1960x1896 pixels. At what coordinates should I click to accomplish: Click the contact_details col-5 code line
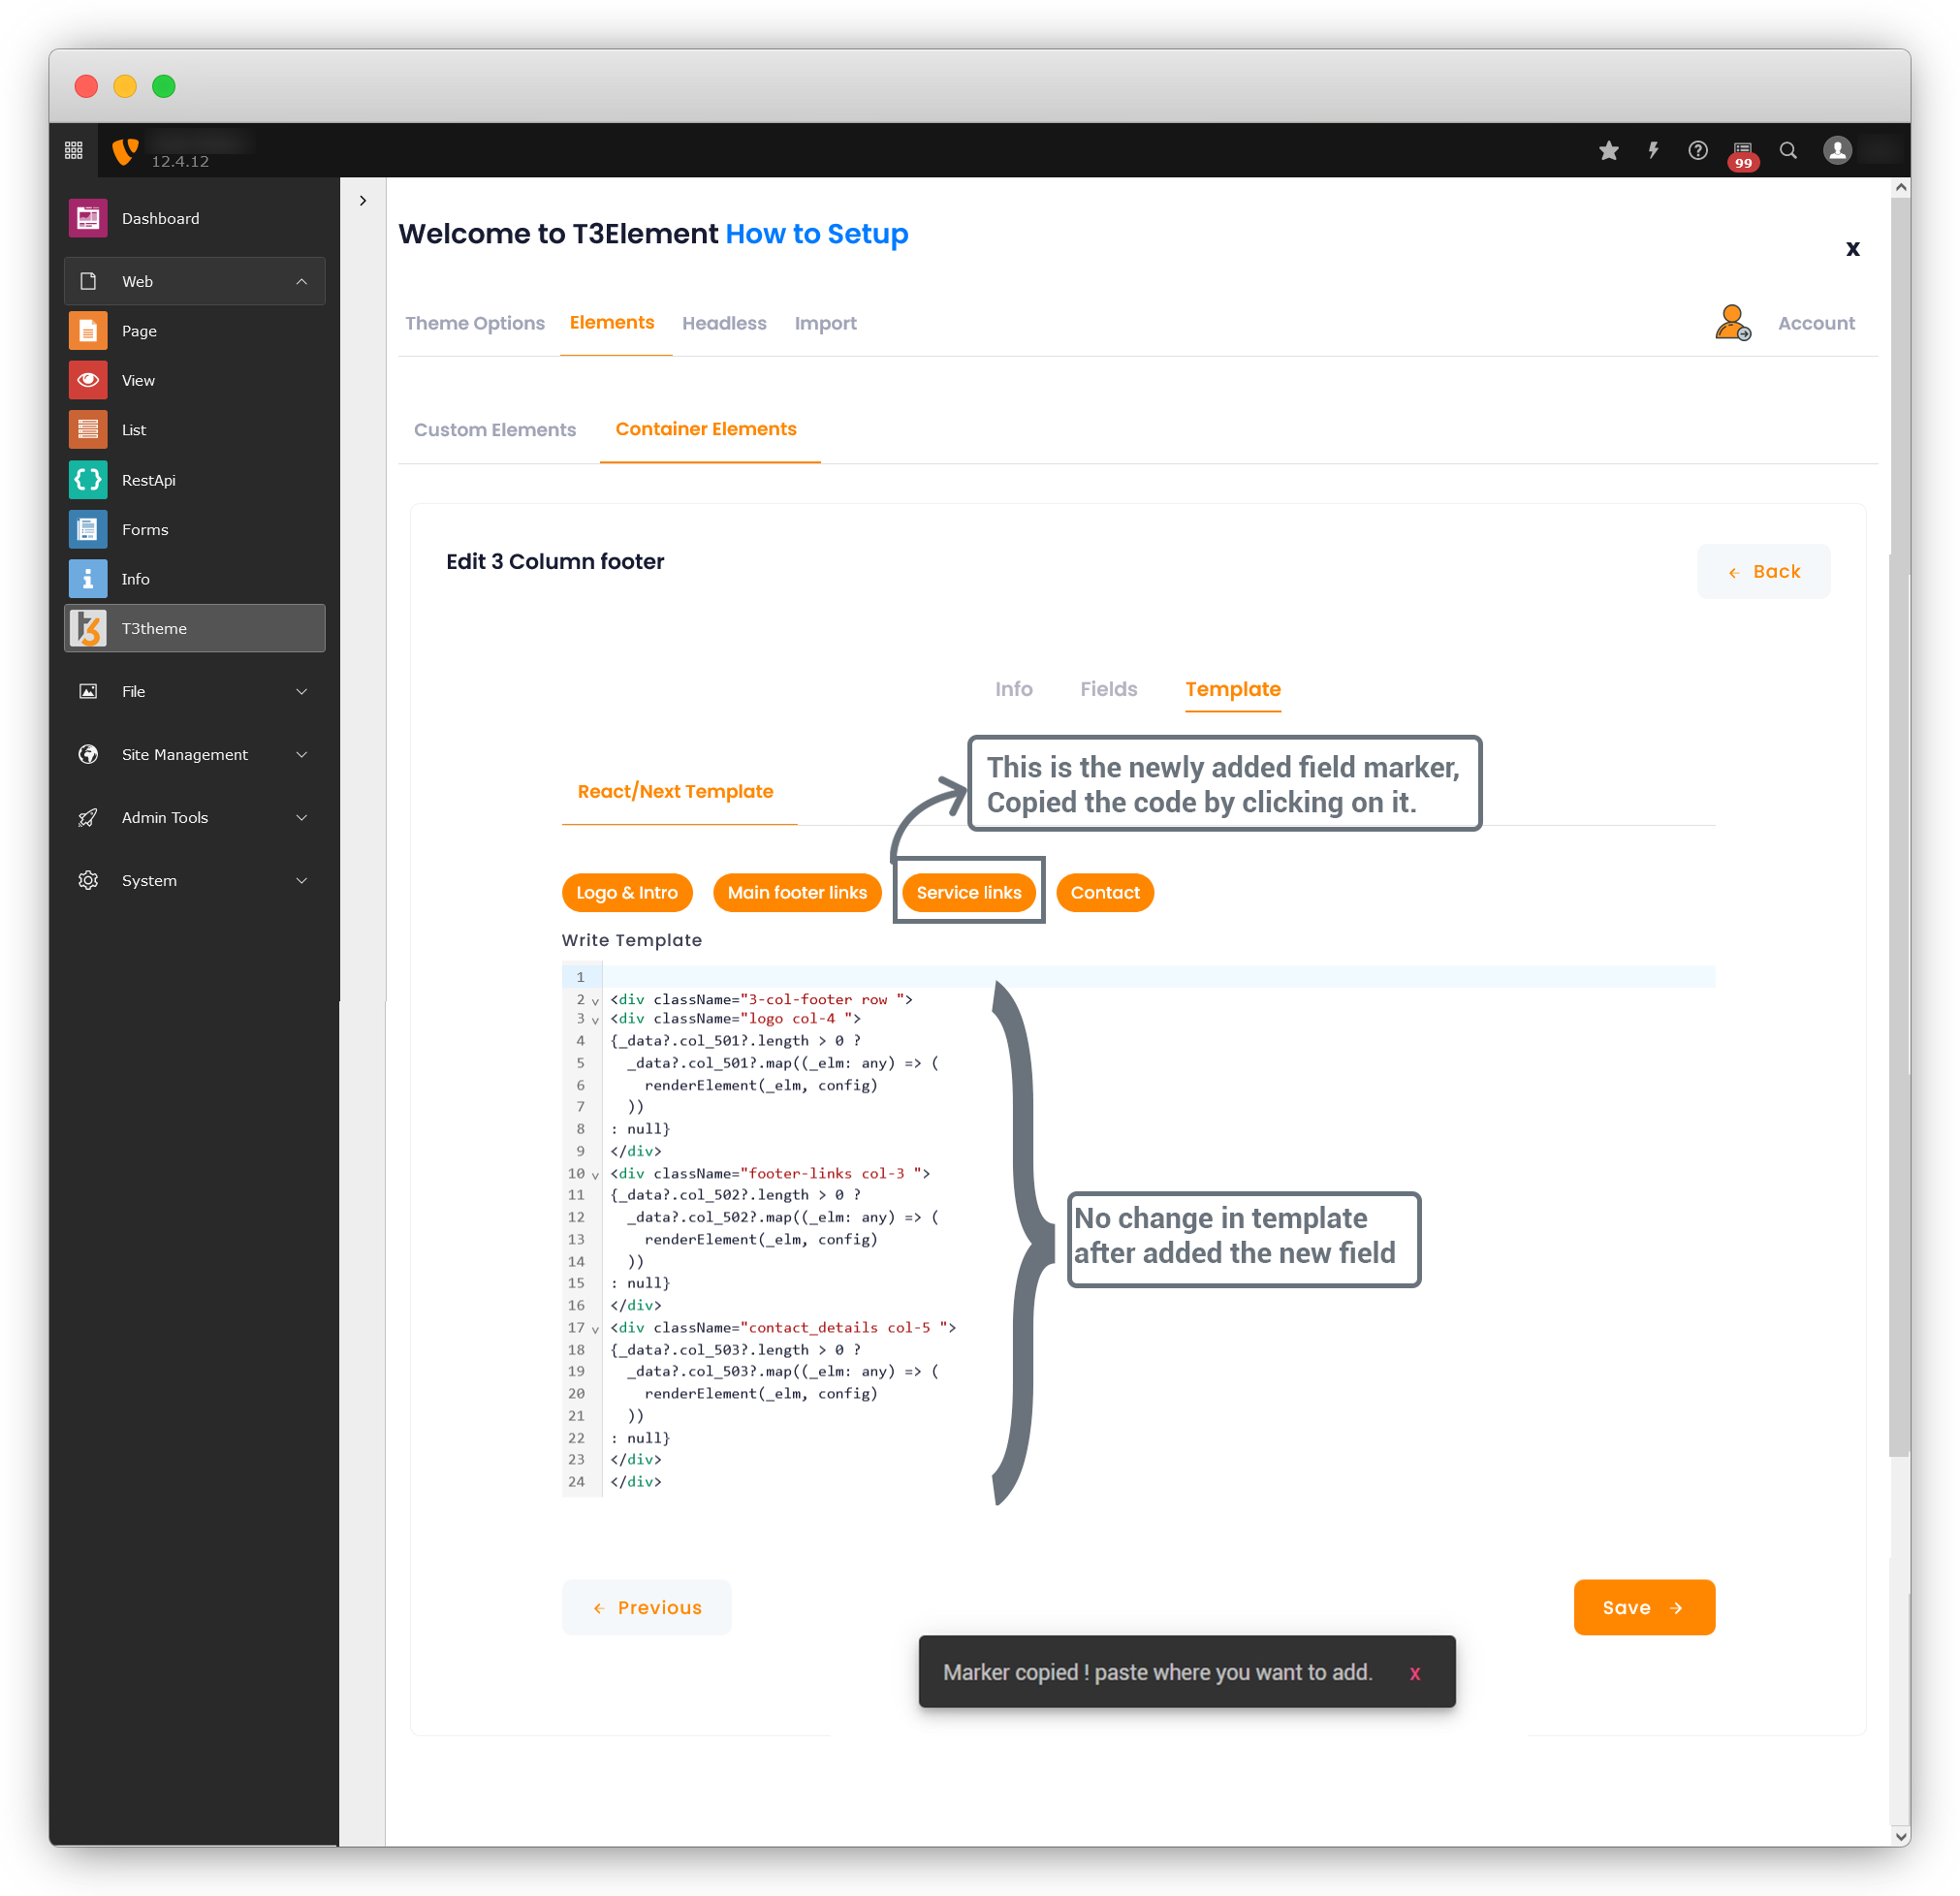click(x=783, y=1327)
